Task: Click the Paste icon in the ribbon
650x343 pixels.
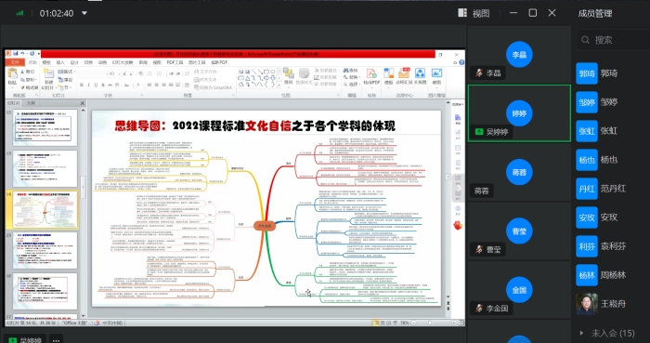Action: (x=12, y=76)
